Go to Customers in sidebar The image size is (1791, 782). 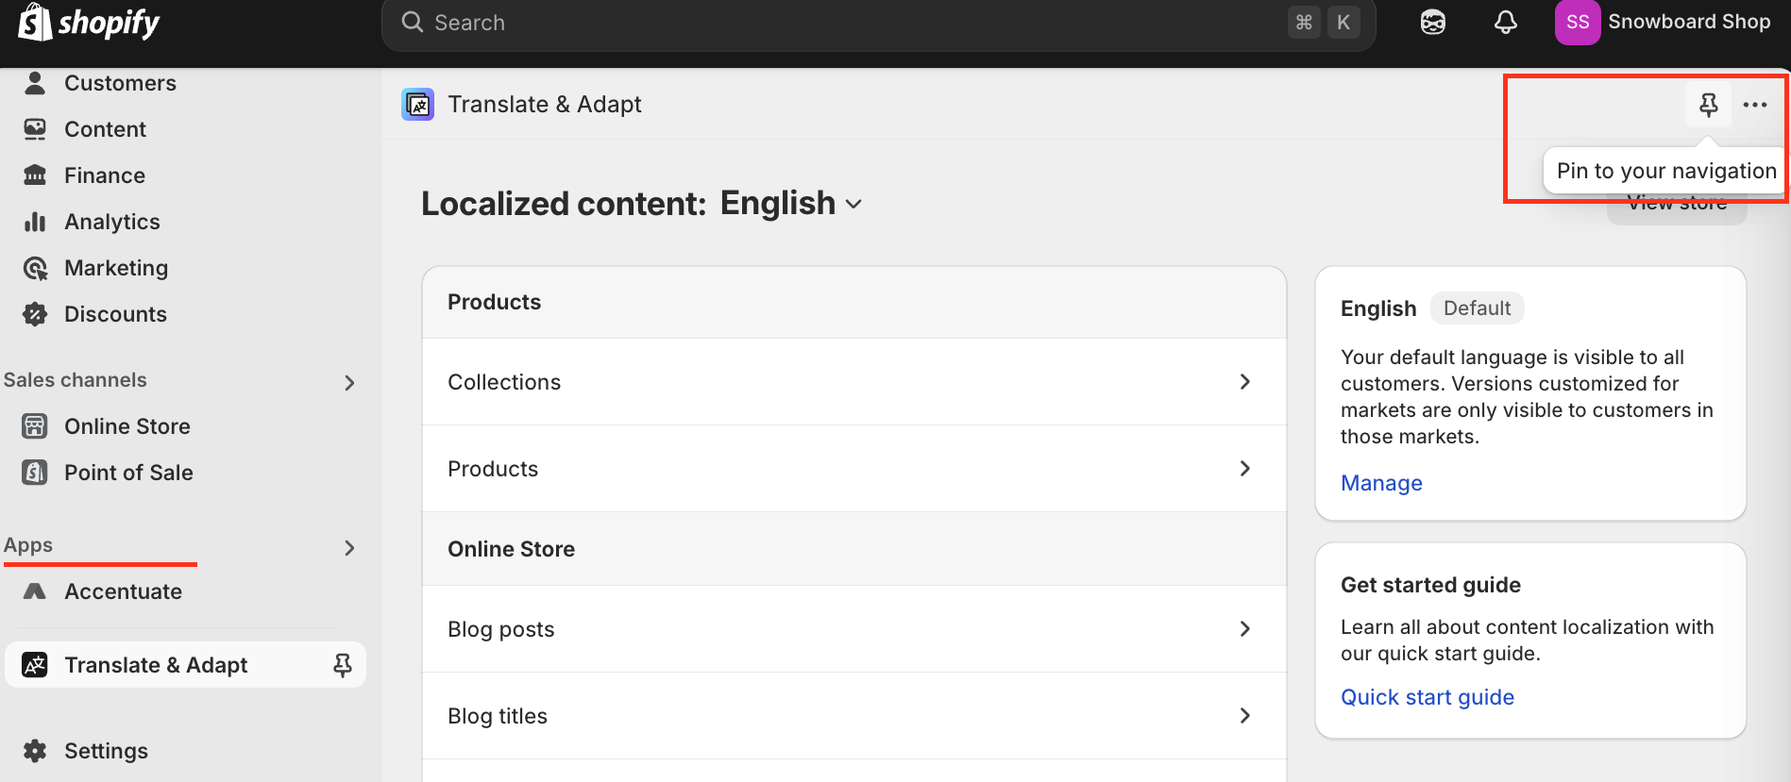120,83
